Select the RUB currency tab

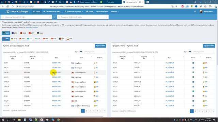click(x=6, y=39)
